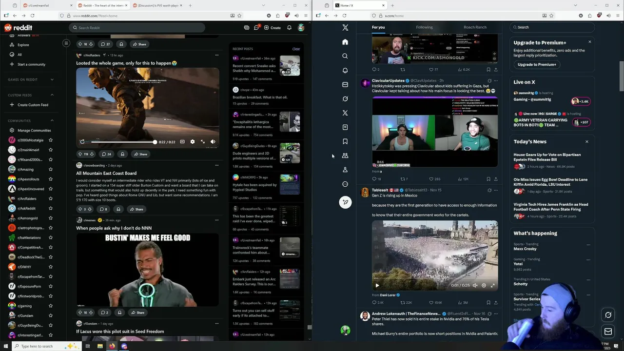
Task: Favorite r/Amazing with its star
Action: 51,170
